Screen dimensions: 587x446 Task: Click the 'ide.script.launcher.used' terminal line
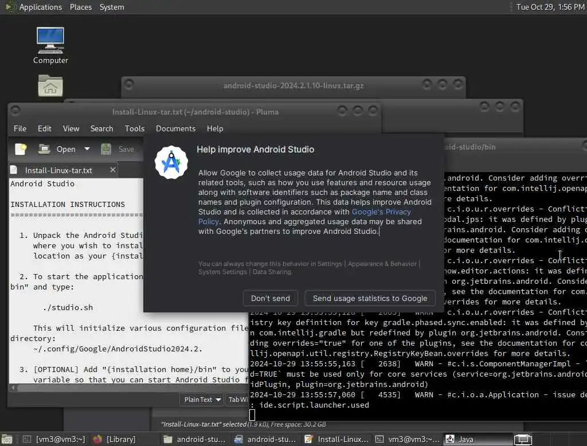(314, 405)
